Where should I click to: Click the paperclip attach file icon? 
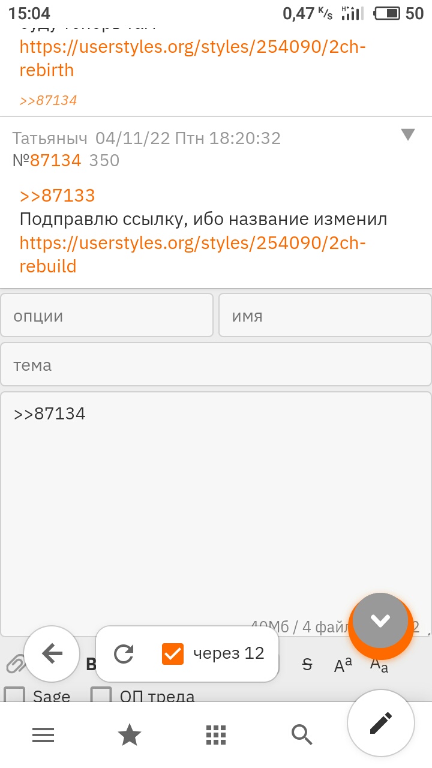[14, 664]
